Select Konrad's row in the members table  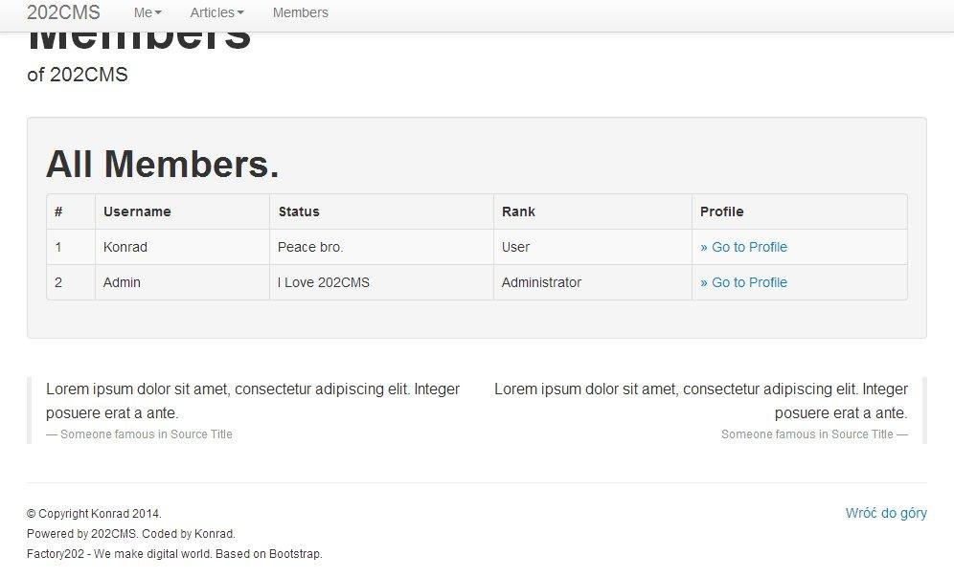[x=383, y=247]
